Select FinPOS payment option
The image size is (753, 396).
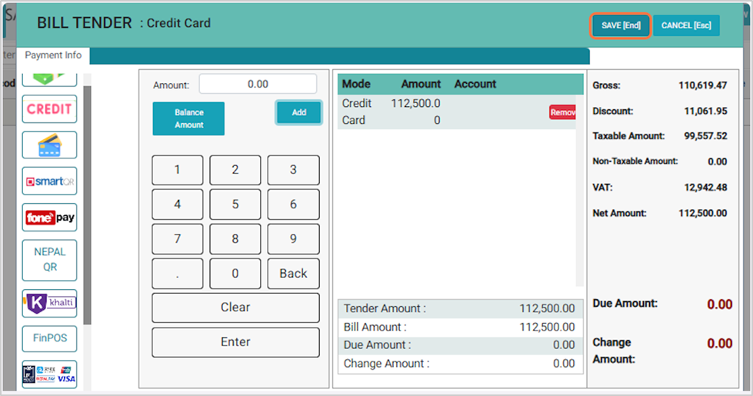click(49, 338)
